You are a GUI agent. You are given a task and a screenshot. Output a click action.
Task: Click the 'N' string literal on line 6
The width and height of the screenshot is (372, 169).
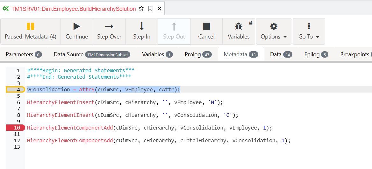coord(212,102)
